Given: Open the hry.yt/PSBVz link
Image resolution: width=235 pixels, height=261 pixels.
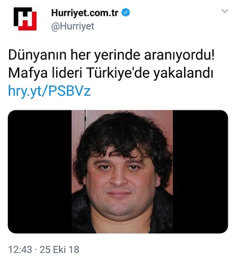Looking at the screenshot, I should [x=49, y=91].
